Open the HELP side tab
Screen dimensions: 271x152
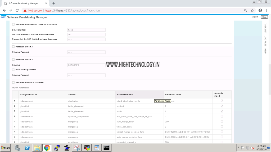(265, 51)
